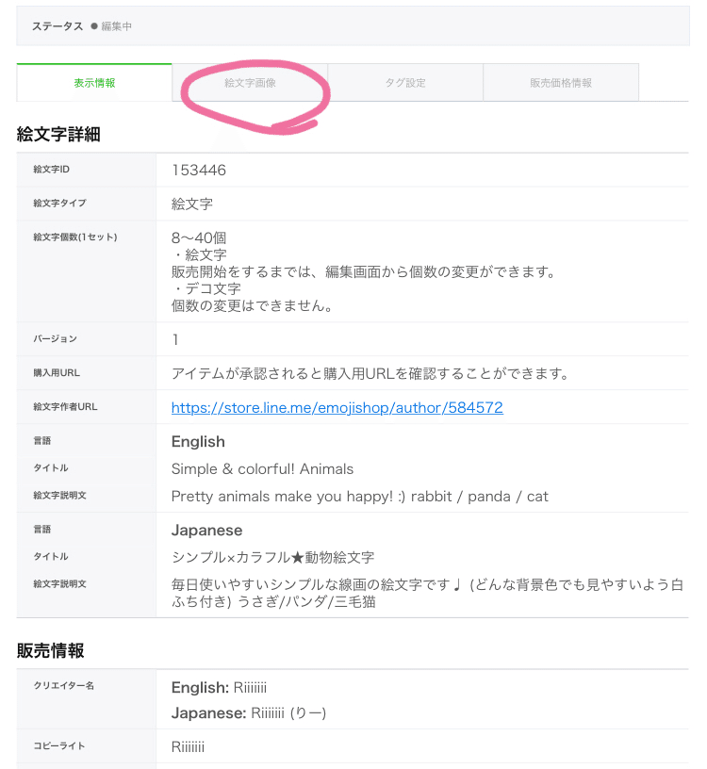Click the 個数の変更はできません text
Image resolution: width=707 pixels, height=769 pixels.
pyautogui.click(x=253, y=305)
